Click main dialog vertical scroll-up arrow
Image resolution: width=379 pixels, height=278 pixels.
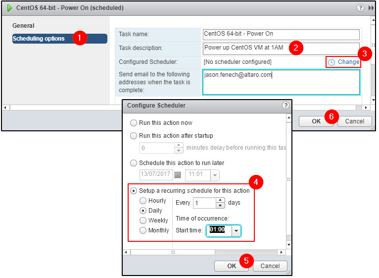click(x=373, y=21)
